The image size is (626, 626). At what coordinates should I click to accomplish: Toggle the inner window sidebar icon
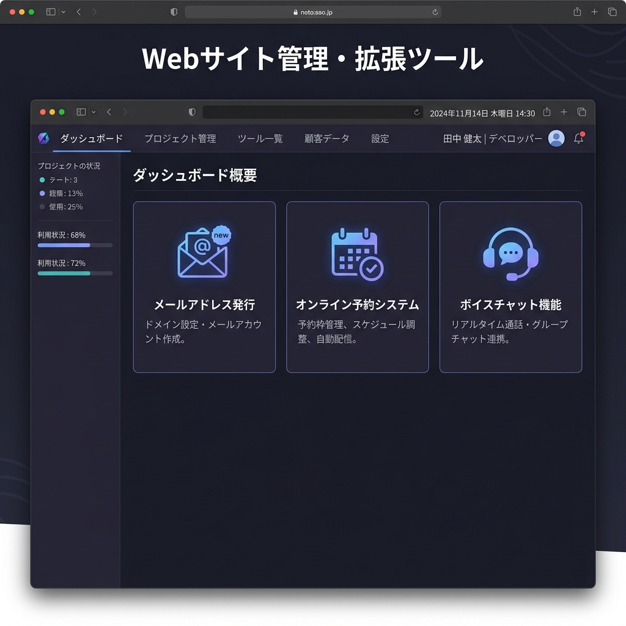tap(81, 112)
